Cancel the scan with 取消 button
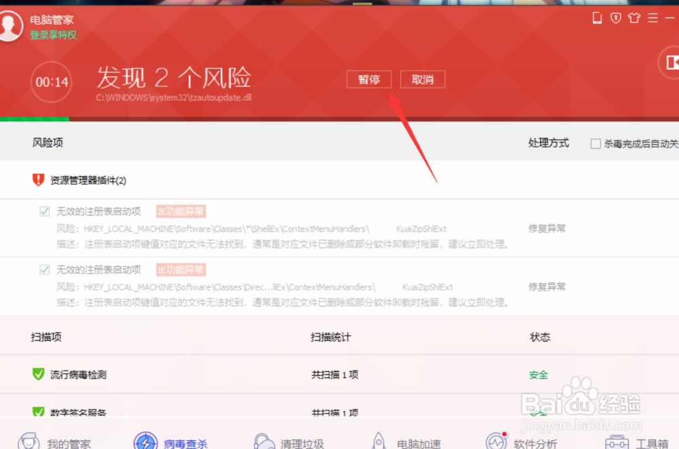 tap(422, 79)
